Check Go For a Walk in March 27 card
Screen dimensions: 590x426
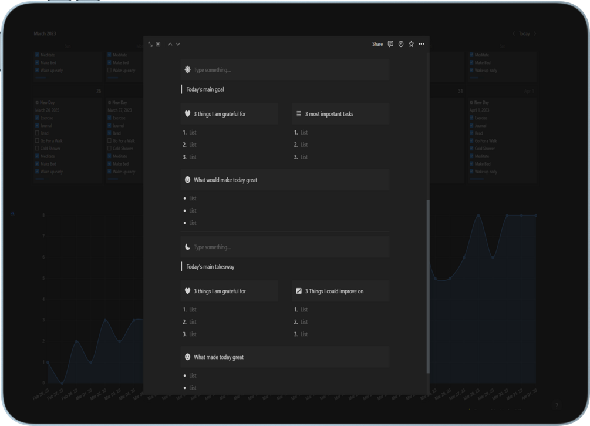110,140
